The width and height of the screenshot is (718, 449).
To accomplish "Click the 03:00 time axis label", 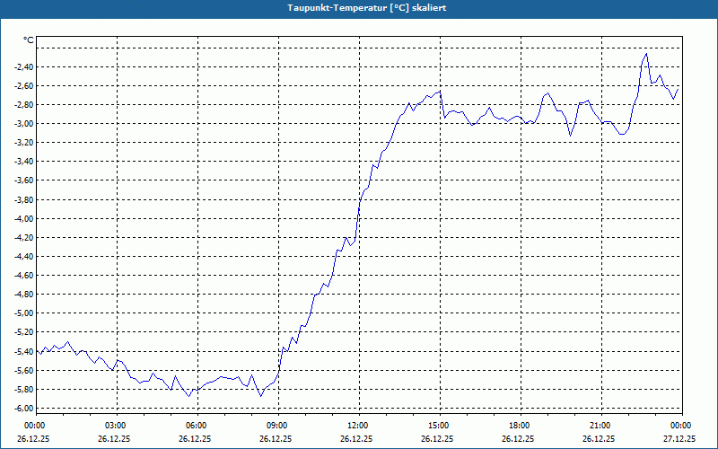I will (117, 426).
